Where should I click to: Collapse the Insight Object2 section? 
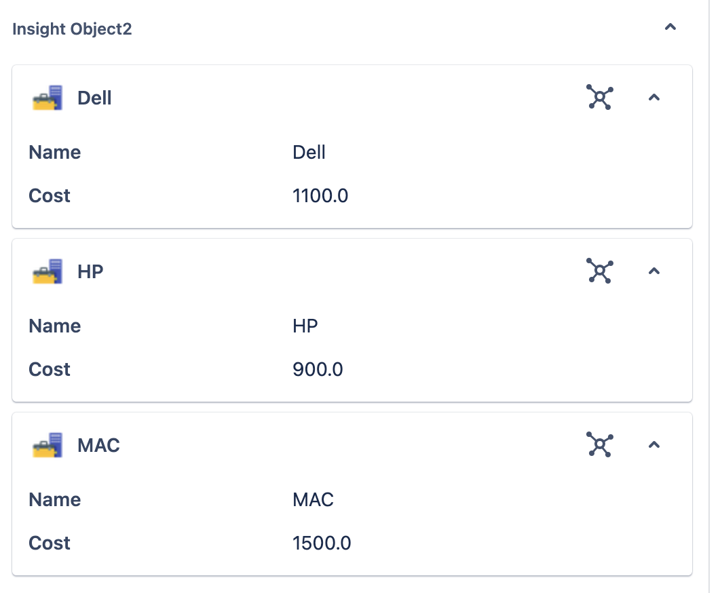(670, 28)
